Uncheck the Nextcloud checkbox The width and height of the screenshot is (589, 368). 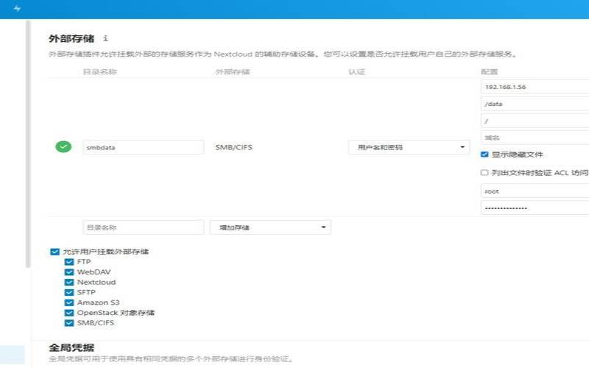pos(69,282)
